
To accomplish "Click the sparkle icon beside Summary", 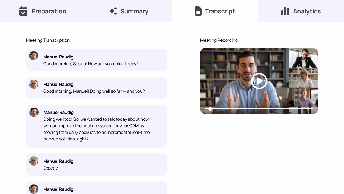I will tap(113, 11).
